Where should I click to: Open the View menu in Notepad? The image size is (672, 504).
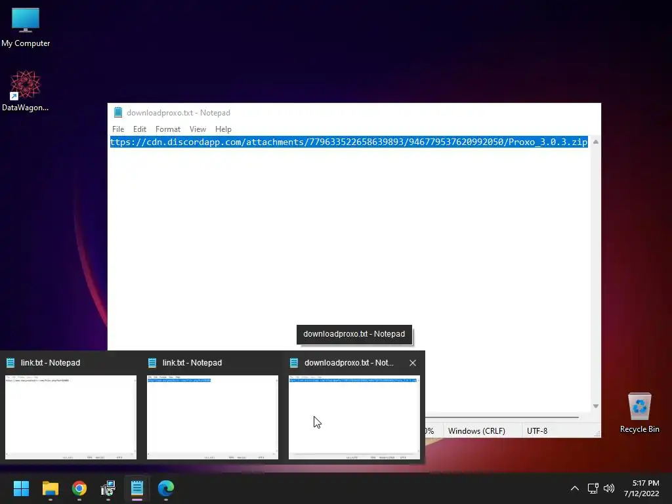198,129
